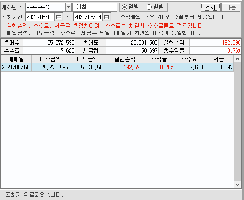The width and height of the screenshot is (244, 200).
Task: Click the 세금 column header
Action: coord(219,59)
